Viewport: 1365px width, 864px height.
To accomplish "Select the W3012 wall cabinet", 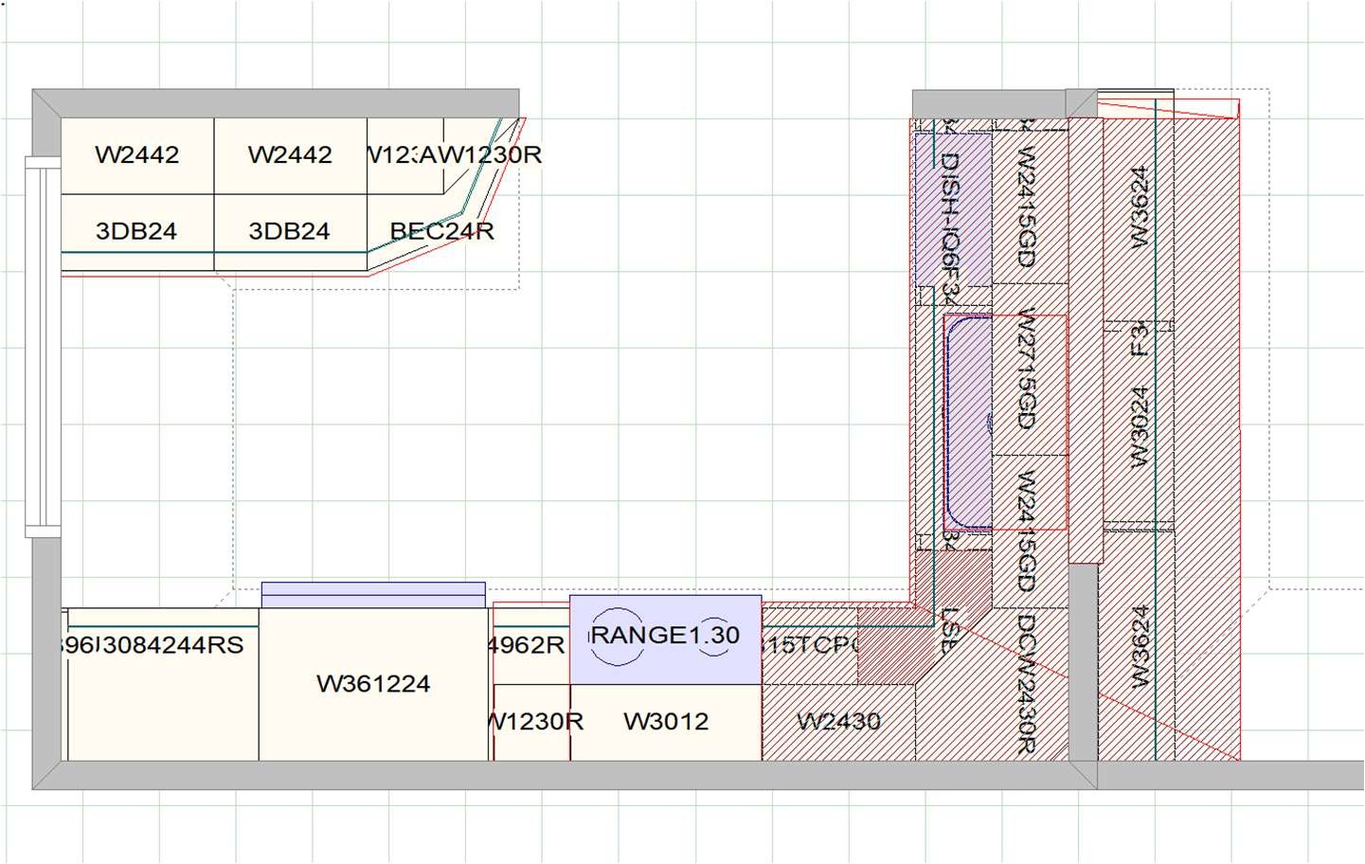I will 666,722.
